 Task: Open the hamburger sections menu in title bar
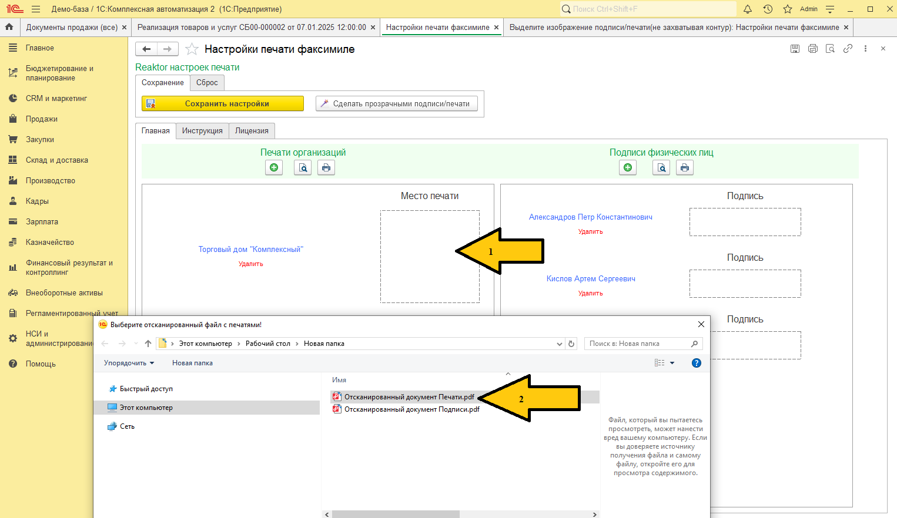coord(36,9)
